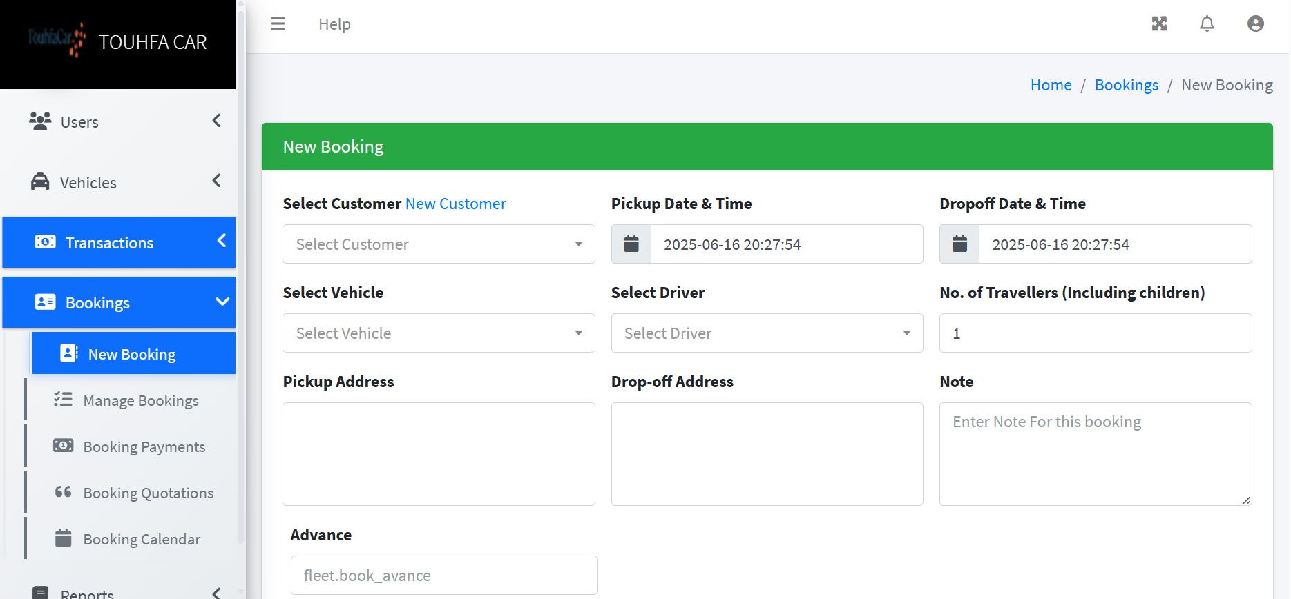Click the Dropoff Date calendar icon
The height and width of the screenshot is (599, 1291).
click(959, 244)
